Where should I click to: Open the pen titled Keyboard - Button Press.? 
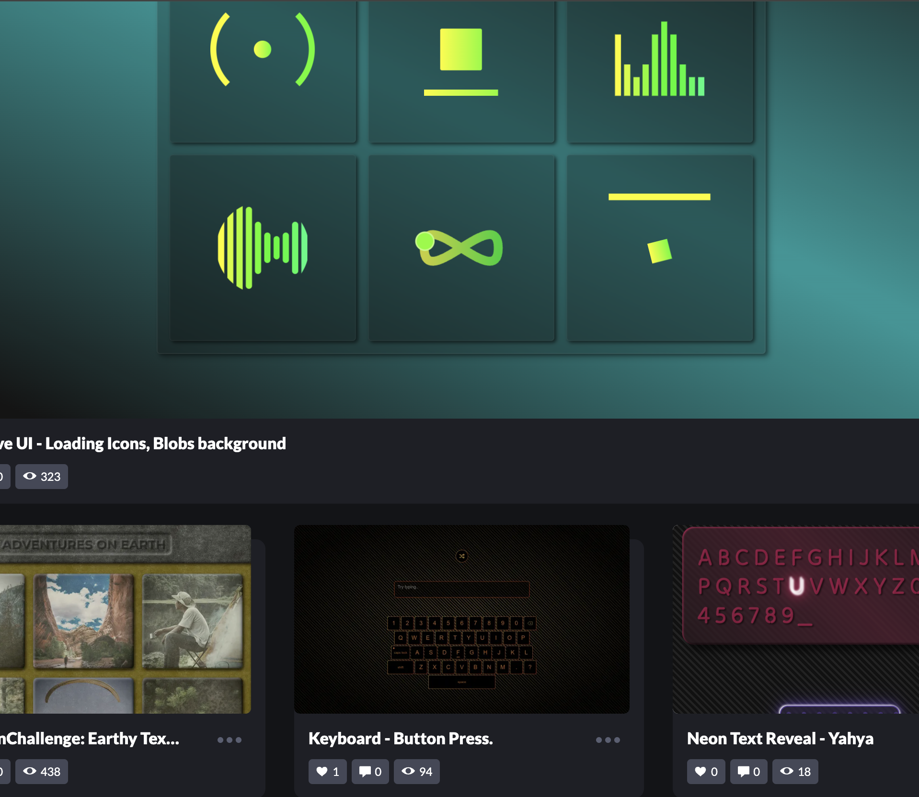tap(401, 739)
